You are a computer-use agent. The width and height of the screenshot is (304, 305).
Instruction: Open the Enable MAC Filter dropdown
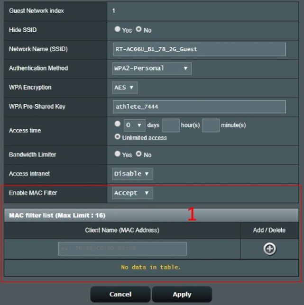point(132,193)
